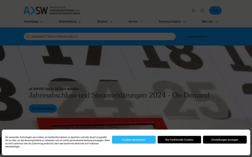The height and width of the screenshot is (157, 252).
Task: Expand the Service chevron
Action: point(141,22)
